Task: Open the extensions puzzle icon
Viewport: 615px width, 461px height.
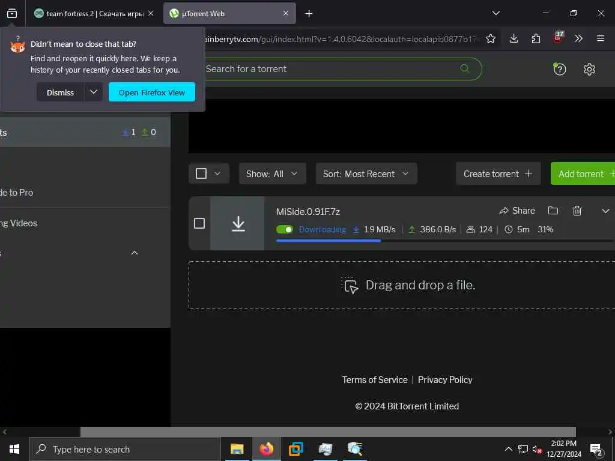Action: click(x=536, y=38)
